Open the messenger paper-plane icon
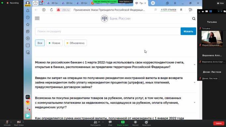This screenshot has height=127, width=226. 28,116
